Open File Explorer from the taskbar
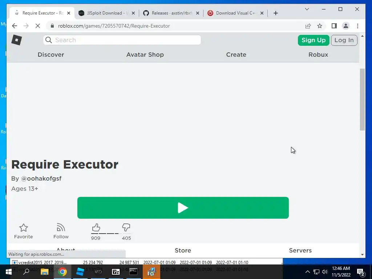The image size is (372, 279). 44,272
